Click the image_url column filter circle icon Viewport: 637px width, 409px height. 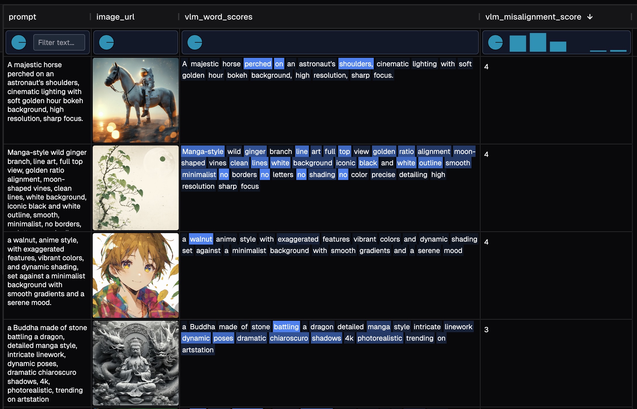[x=106, y=42]
